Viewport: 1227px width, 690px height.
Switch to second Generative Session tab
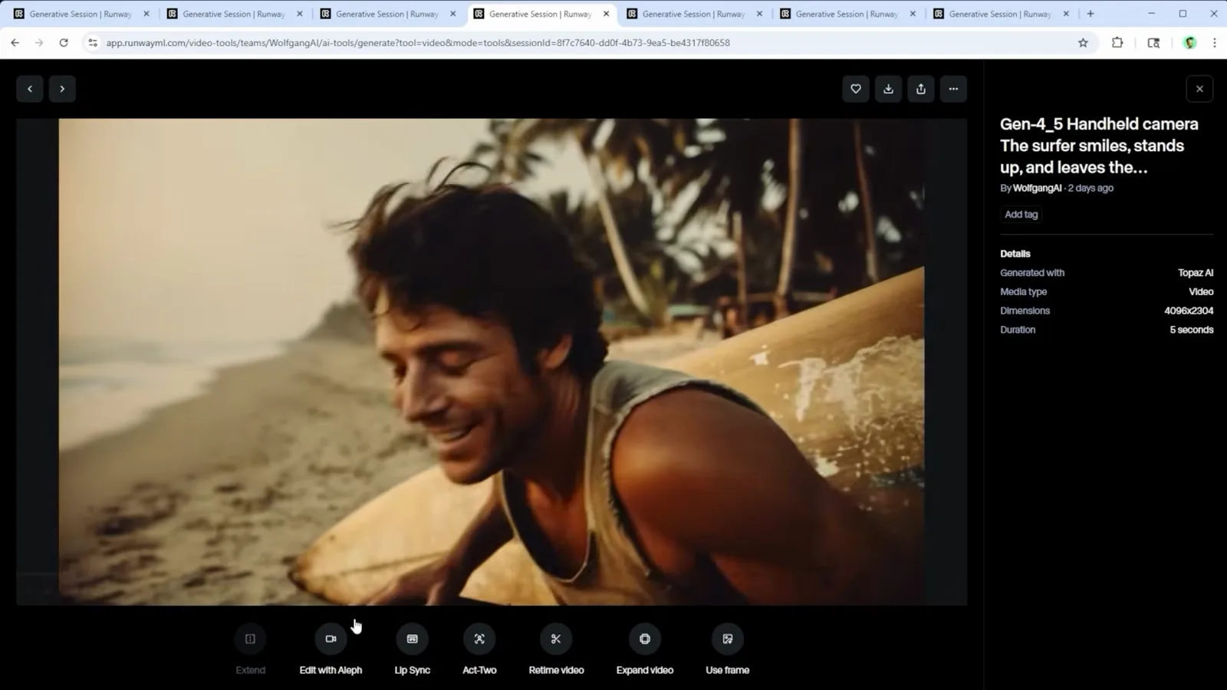[x=234, y=14]
